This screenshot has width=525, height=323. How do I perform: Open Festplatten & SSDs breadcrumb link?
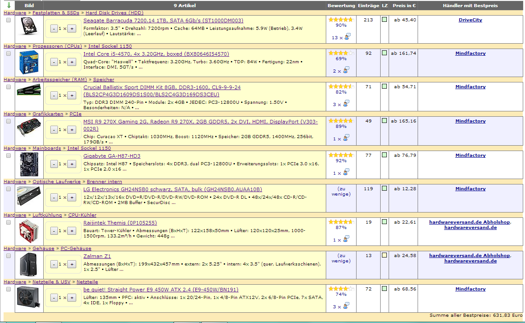pyautogui.click(x=56, y=13)
